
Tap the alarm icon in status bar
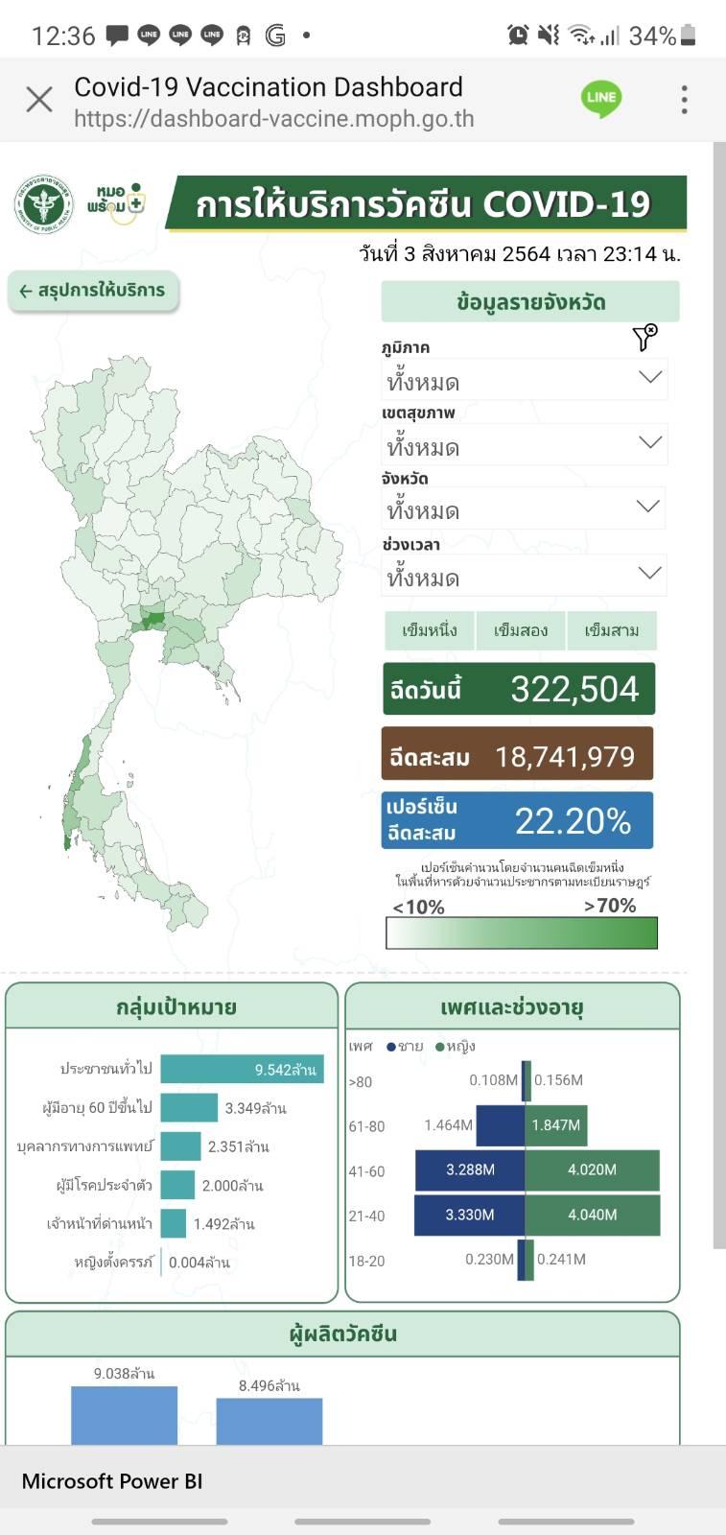[x=518, y=35]
